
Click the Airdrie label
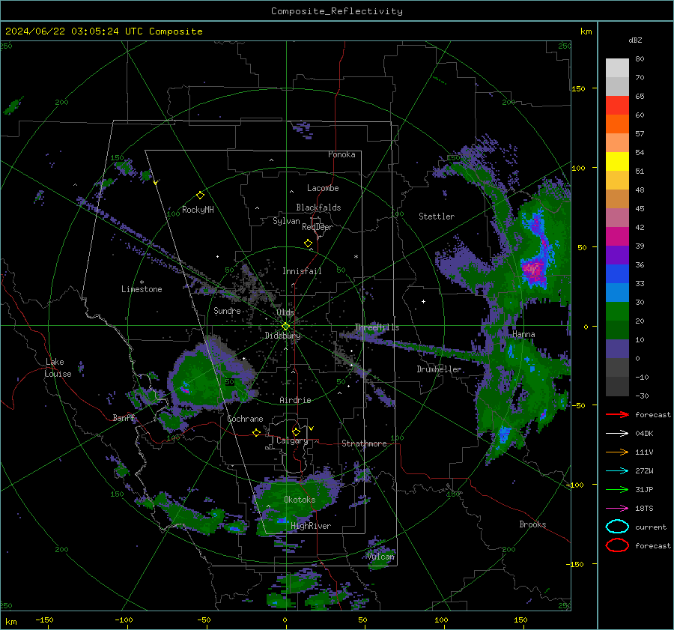pos(295,400)
